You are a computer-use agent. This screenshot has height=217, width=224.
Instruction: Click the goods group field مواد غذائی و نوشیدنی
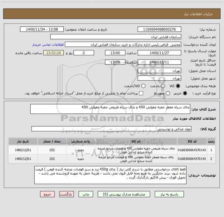tap(111, 129)
